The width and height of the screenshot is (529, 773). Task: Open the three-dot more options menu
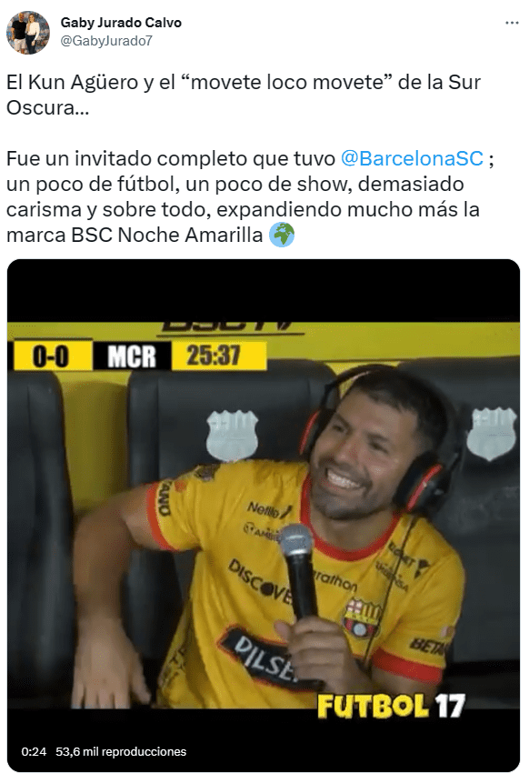[x=512, y=23]
